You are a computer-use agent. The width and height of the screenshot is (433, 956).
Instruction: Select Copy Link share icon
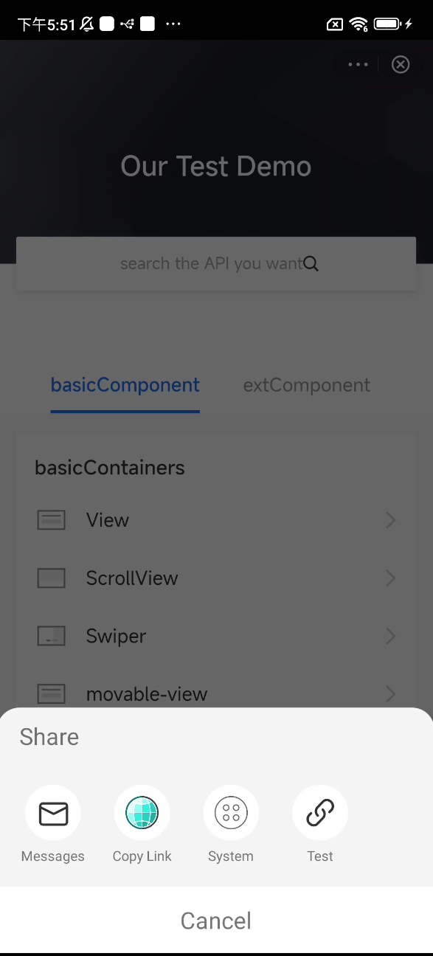click(x=142, y=812)
